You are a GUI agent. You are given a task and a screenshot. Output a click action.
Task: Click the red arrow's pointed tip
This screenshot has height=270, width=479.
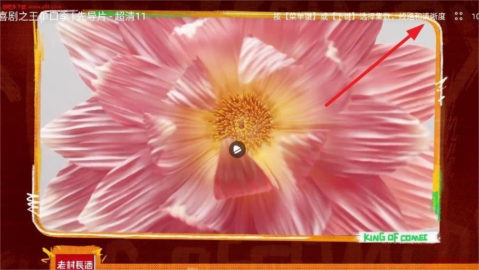click(423, 24)
